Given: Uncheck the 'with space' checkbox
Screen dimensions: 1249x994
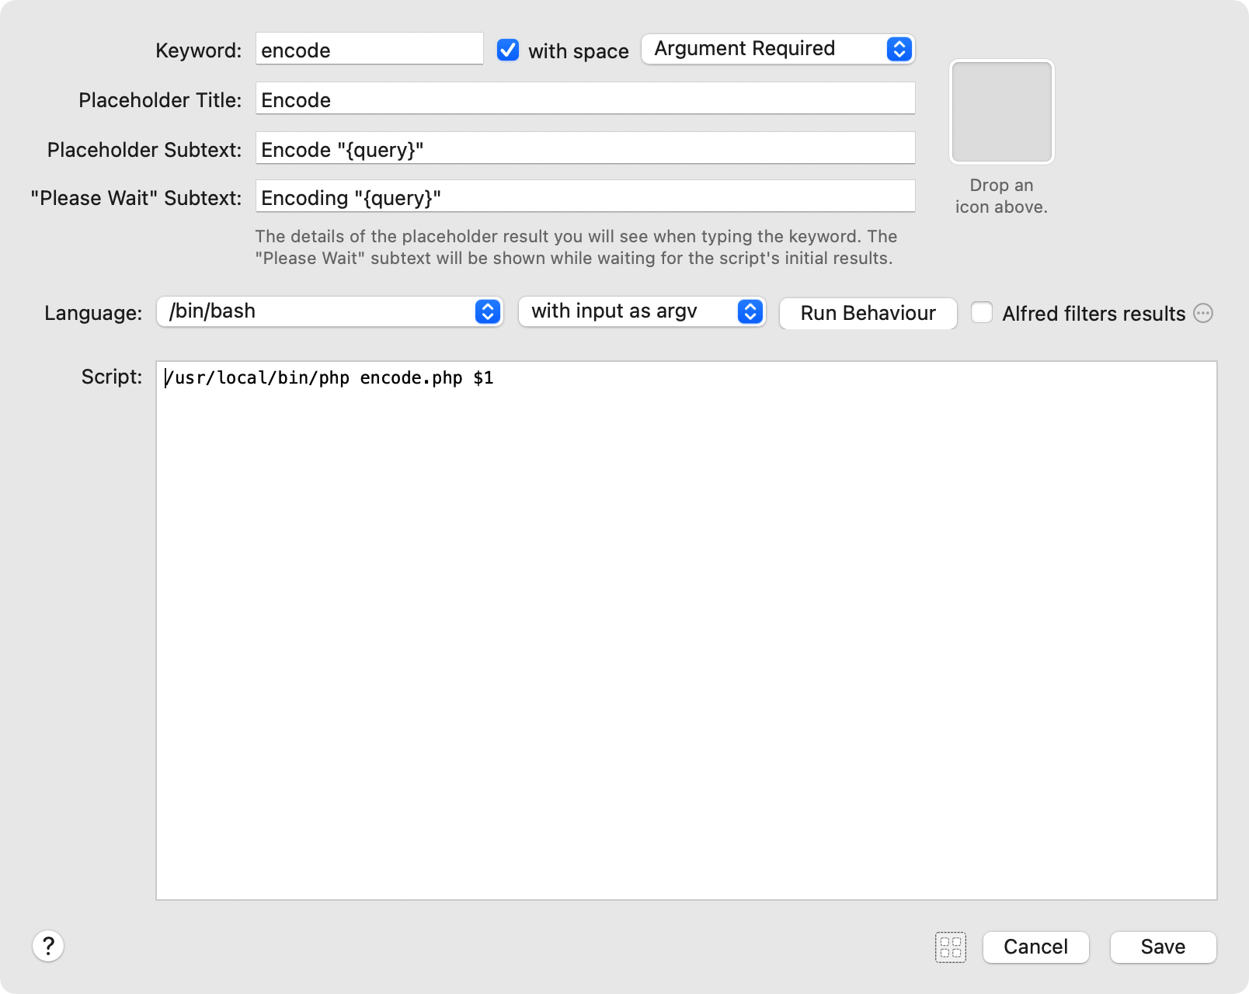Looking at the screenshot, I should pos(508,50).
